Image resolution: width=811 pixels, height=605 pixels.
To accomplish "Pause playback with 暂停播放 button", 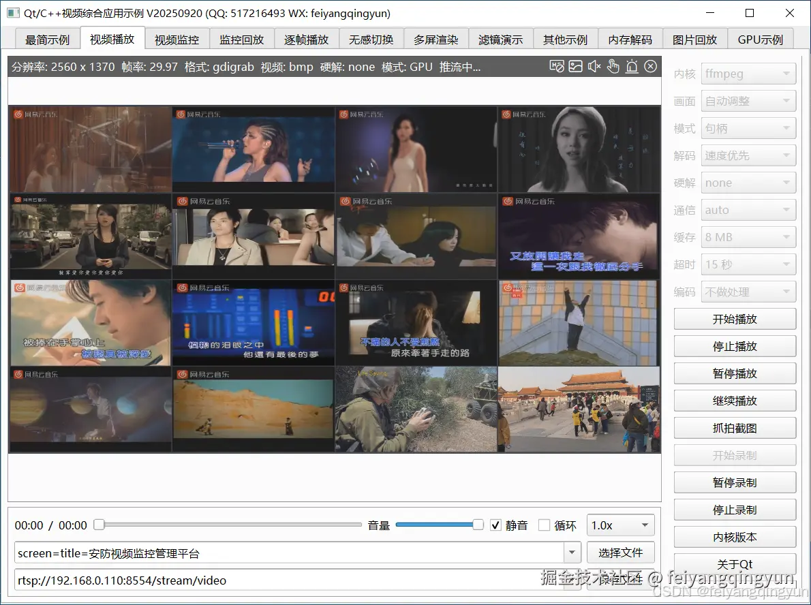I will [x=735, y=373].
